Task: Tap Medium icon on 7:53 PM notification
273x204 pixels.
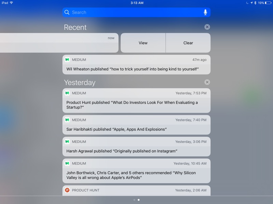Action: 67,93
